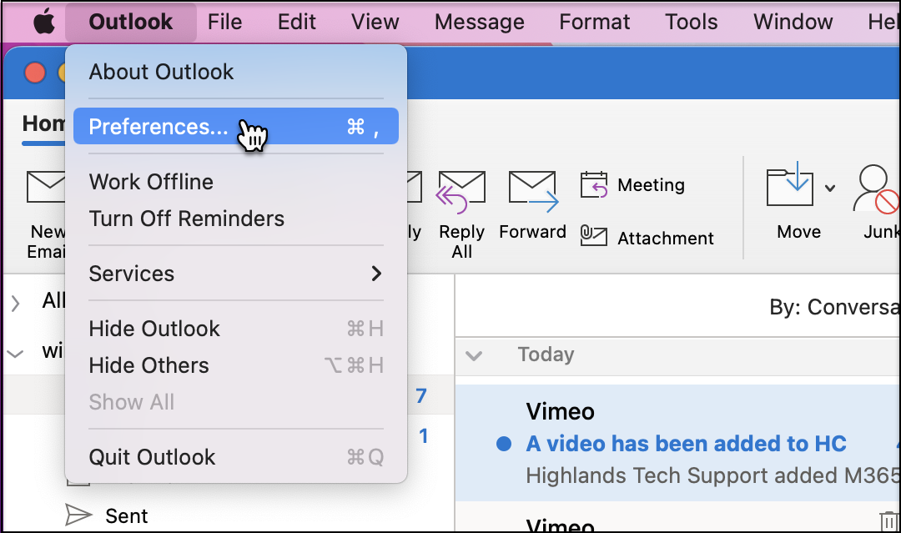Collapse the Today message group
Screen dimensions: 901x533
474,355
